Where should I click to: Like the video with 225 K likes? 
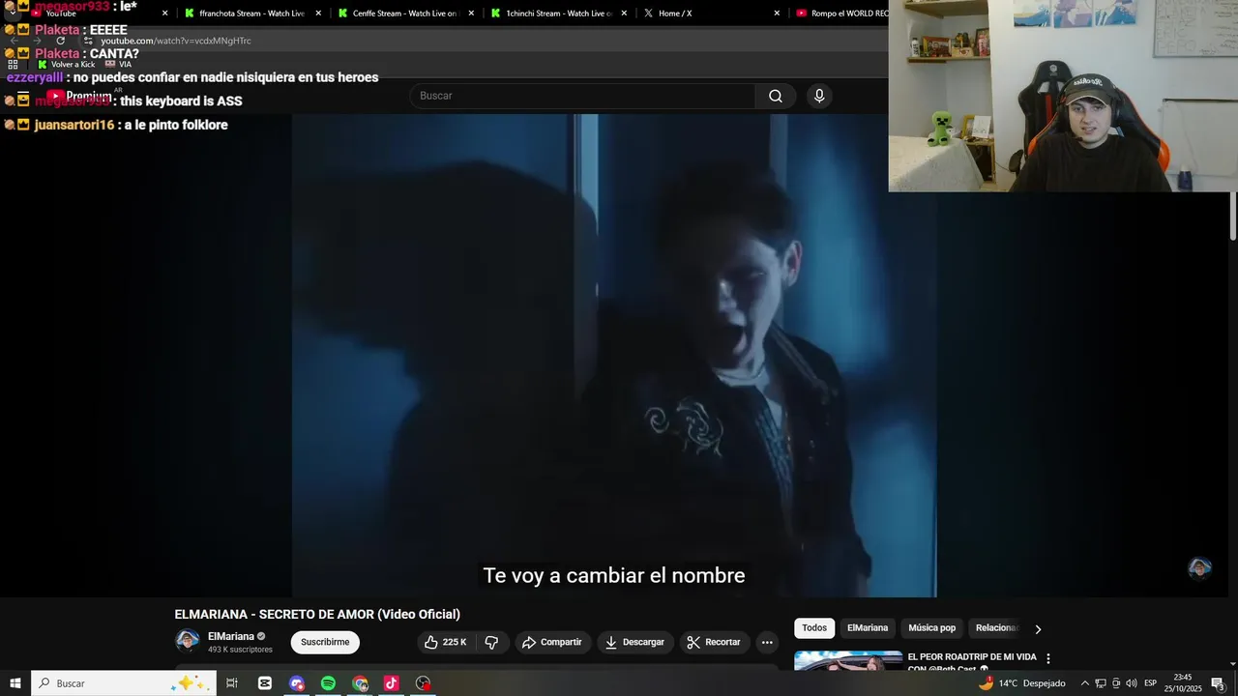[446, 642]
